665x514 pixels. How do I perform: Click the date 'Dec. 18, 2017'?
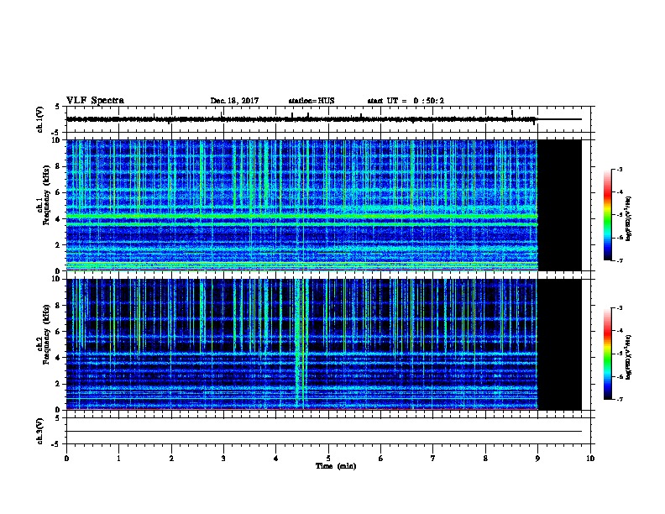[x=234, y=101]
